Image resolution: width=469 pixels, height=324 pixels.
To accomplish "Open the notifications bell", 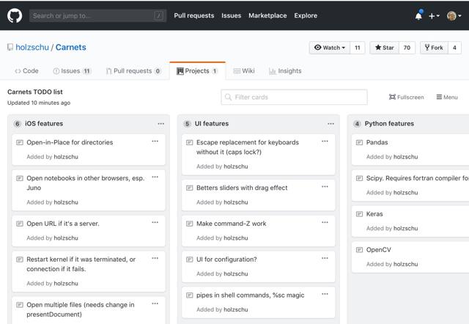I will coord(418,15).
